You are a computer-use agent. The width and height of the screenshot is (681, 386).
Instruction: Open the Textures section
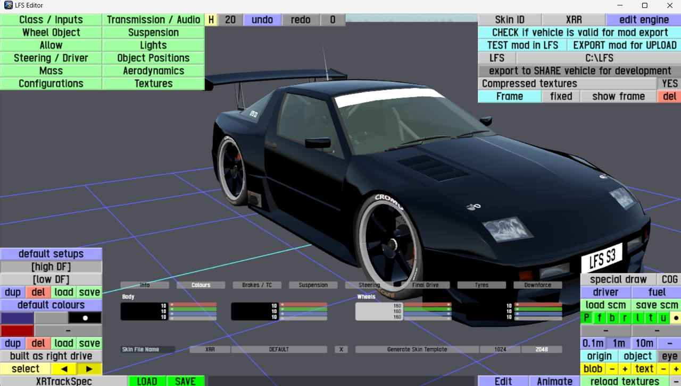coord(153,83)
